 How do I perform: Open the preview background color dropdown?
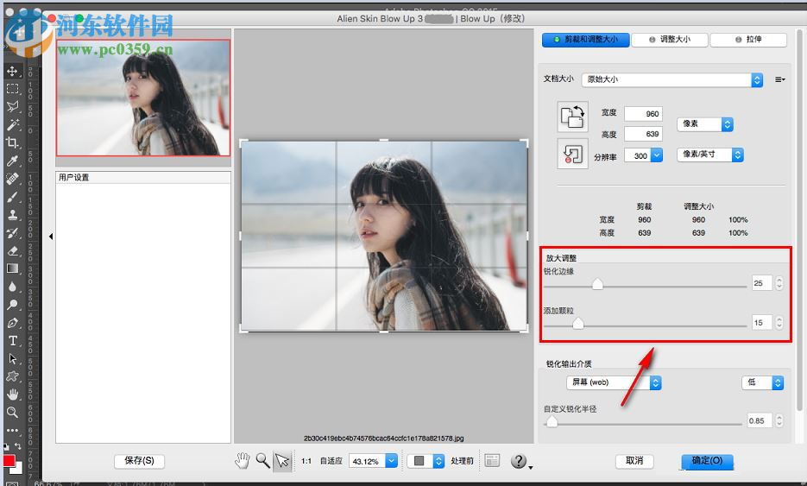(426, 461)
